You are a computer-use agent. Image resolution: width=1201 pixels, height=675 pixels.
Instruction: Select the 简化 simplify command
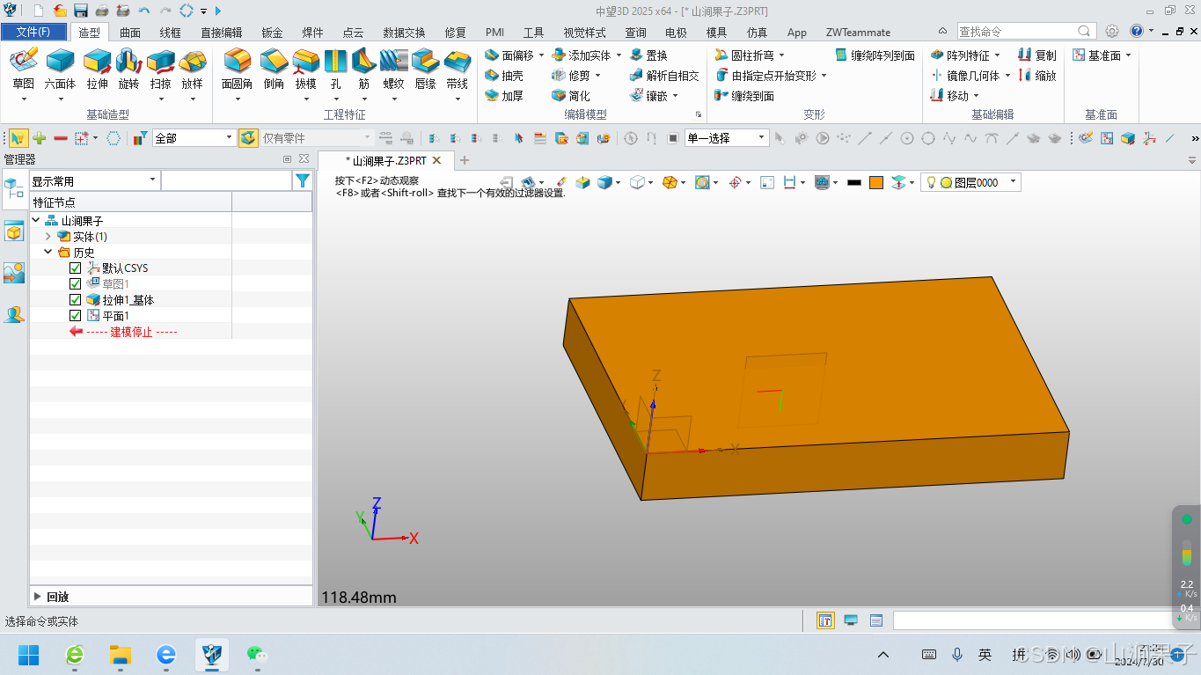click(x=571, y=96)
